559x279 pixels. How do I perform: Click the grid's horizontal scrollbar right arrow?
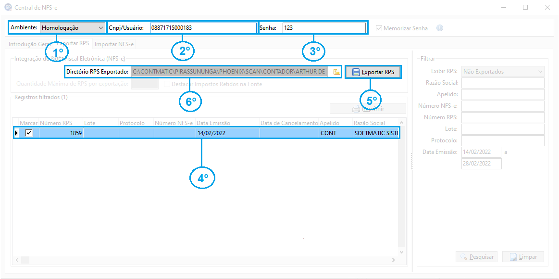point(394,260)
